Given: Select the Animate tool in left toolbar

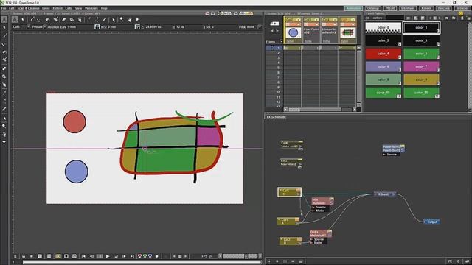Looking at the screenshot, I should (4, 20).
